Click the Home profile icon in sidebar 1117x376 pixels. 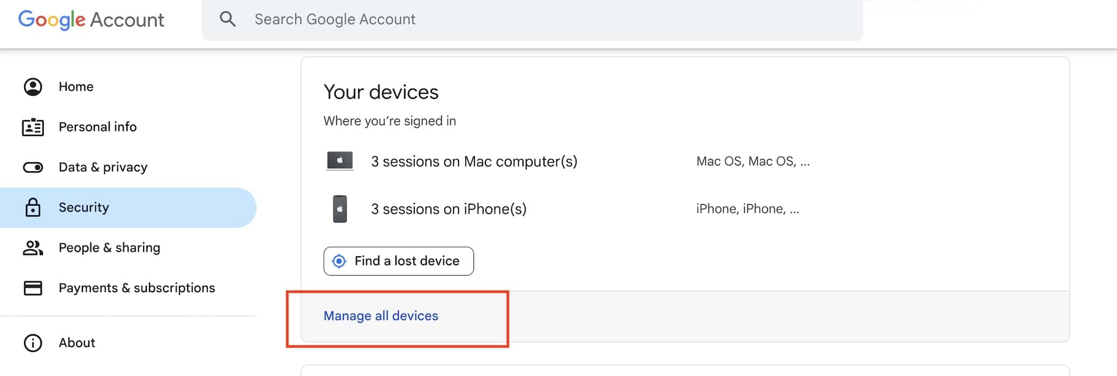(33, 86)
